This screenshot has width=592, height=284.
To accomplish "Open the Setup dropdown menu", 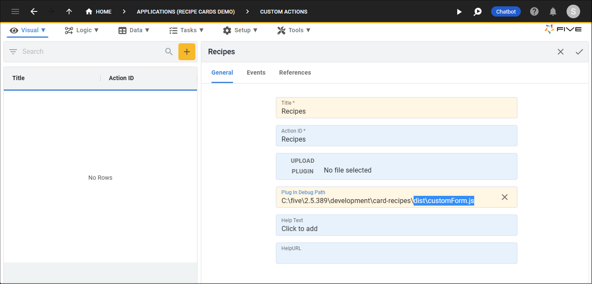I will click(x=240, y=30).
